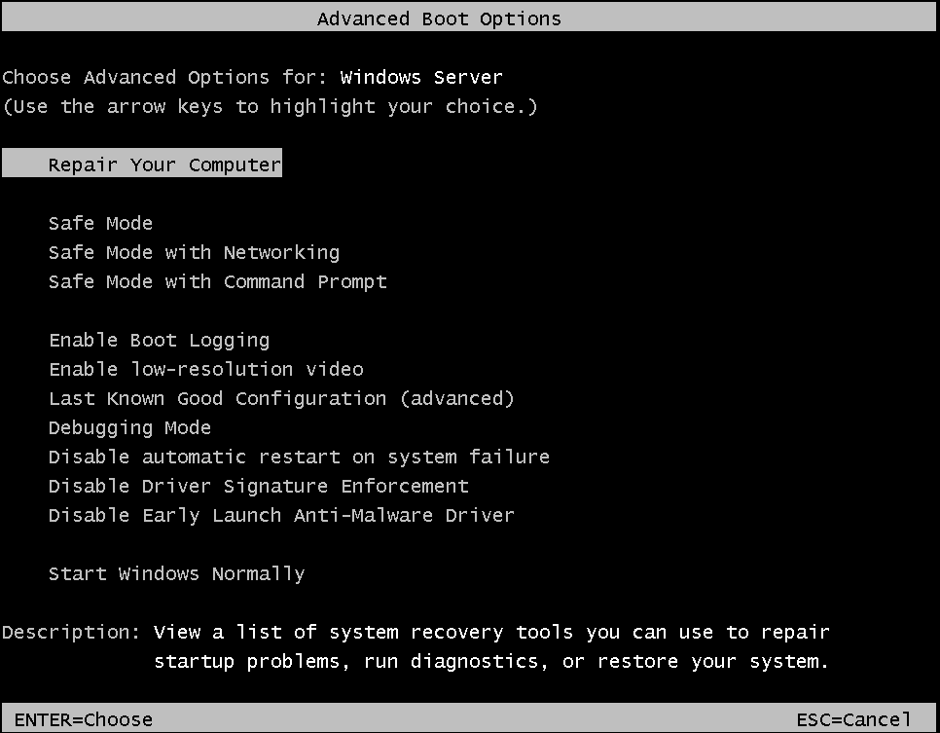Click the Description label
The height and width of the screenshot is (733, 940).
pos(69,632)
